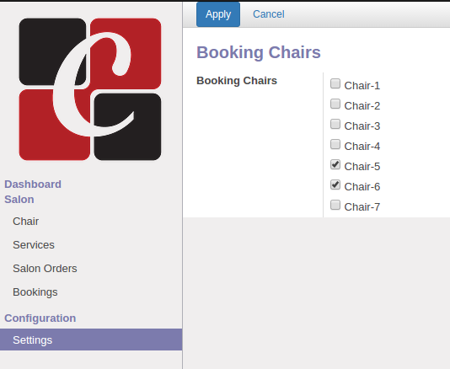
Task: Apply the booking chair settings
Action: tap(218, 14)
